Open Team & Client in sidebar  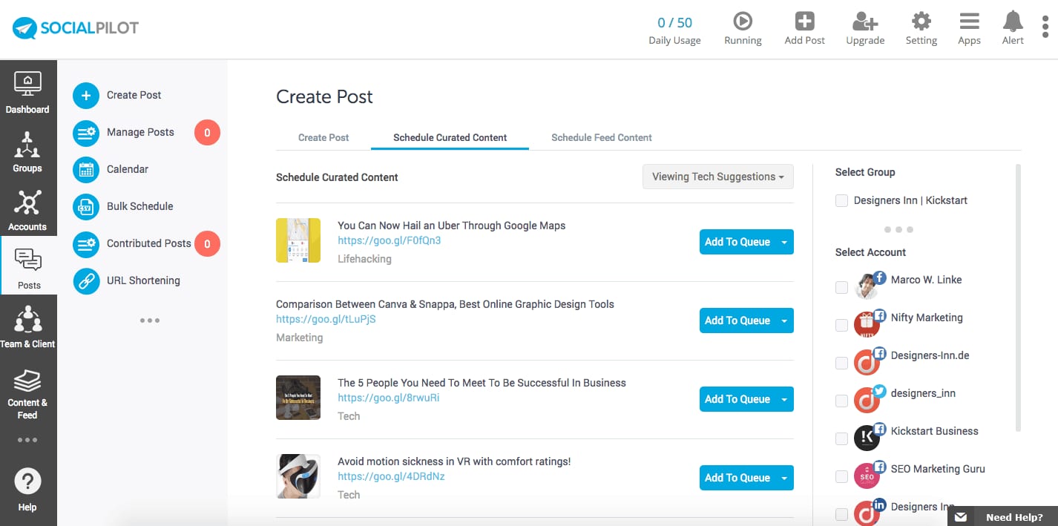click(x=27, y=327)
